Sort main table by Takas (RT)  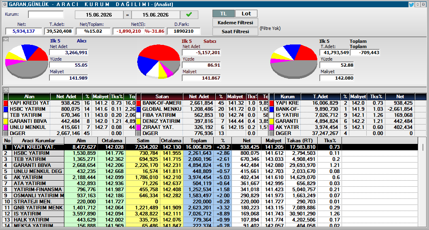(301, 140)
